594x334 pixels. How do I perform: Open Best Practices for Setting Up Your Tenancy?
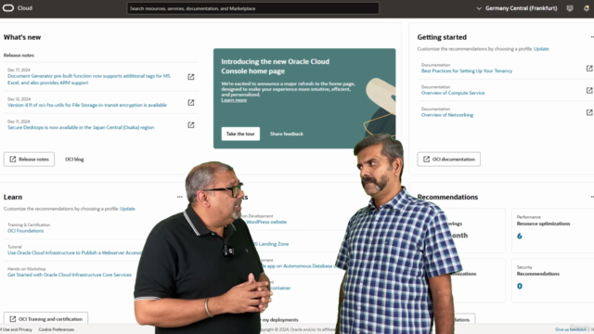[466, 71]
